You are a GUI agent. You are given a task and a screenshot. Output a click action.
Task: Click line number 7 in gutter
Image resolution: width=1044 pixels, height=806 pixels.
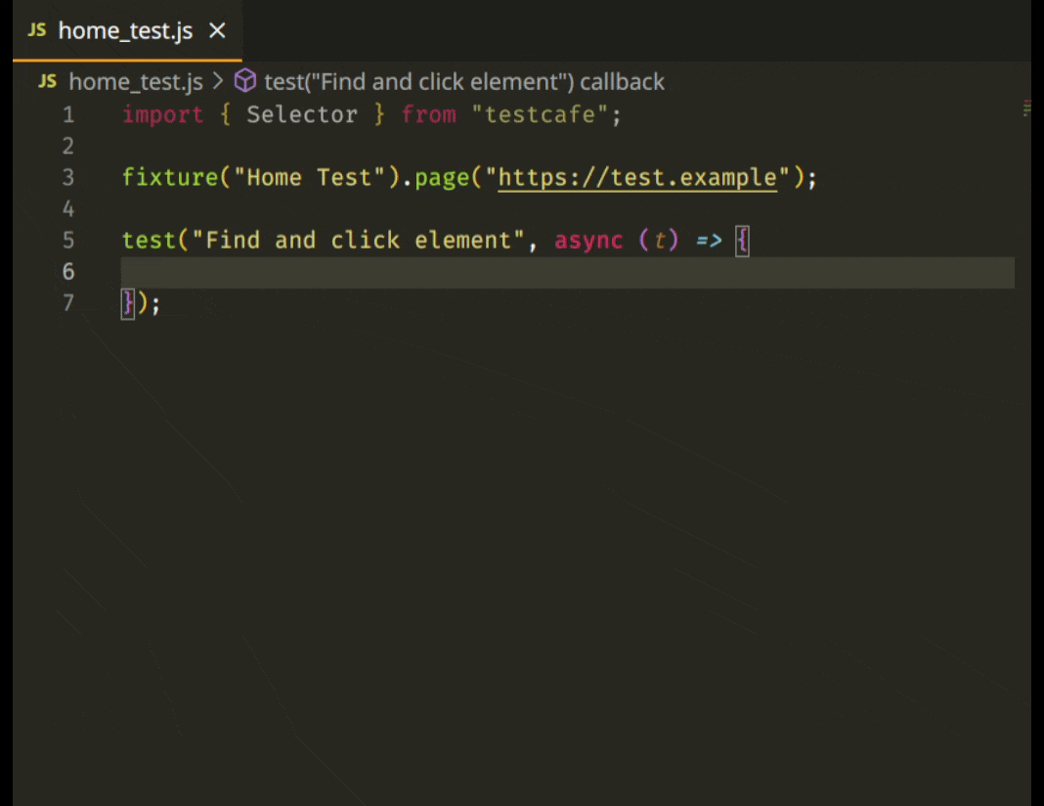[x=67, y=303]
